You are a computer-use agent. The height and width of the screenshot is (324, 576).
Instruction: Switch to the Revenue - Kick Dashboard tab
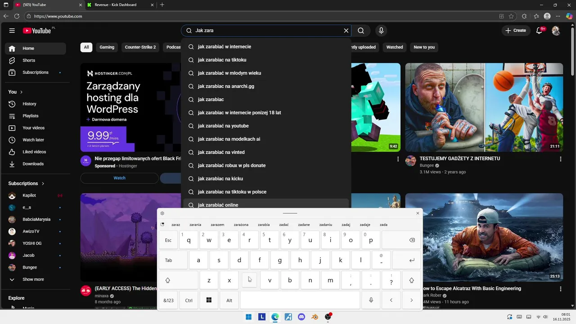click(120, 5)
